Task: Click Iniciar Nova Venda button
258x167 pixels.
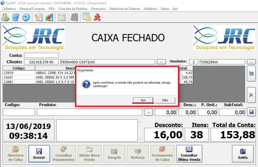Action: pos(89,154)
